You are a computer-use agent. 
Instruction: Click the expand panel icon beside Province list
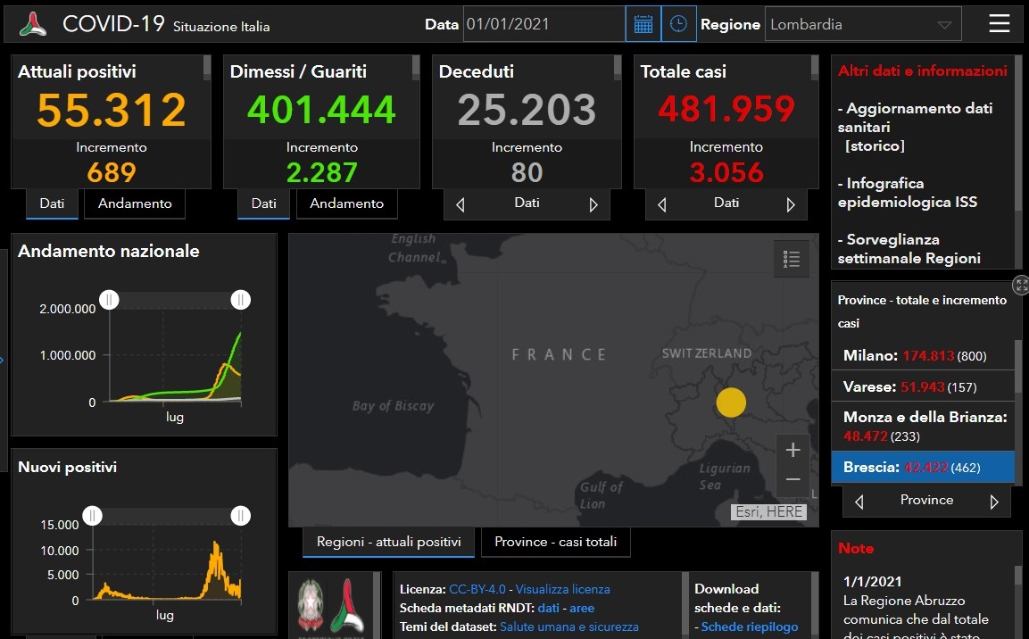coord(1021,286)
